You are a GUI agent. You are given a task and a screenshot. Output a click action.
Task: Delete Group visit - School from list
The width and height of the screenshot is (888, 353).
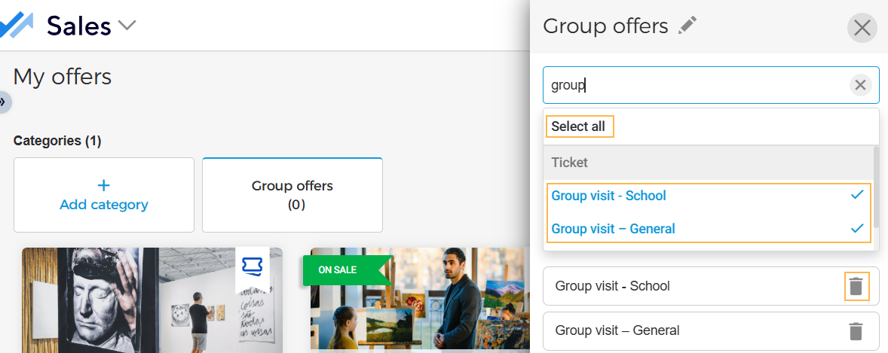click(856, 286)
